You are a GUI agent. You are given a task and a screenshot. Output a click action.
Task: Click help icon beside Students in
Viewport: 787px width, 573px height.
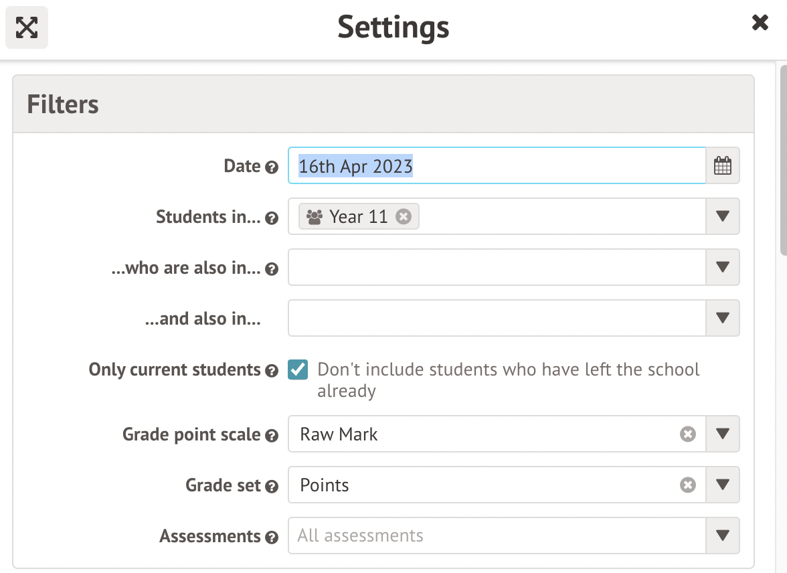click(x=271, y=218)
